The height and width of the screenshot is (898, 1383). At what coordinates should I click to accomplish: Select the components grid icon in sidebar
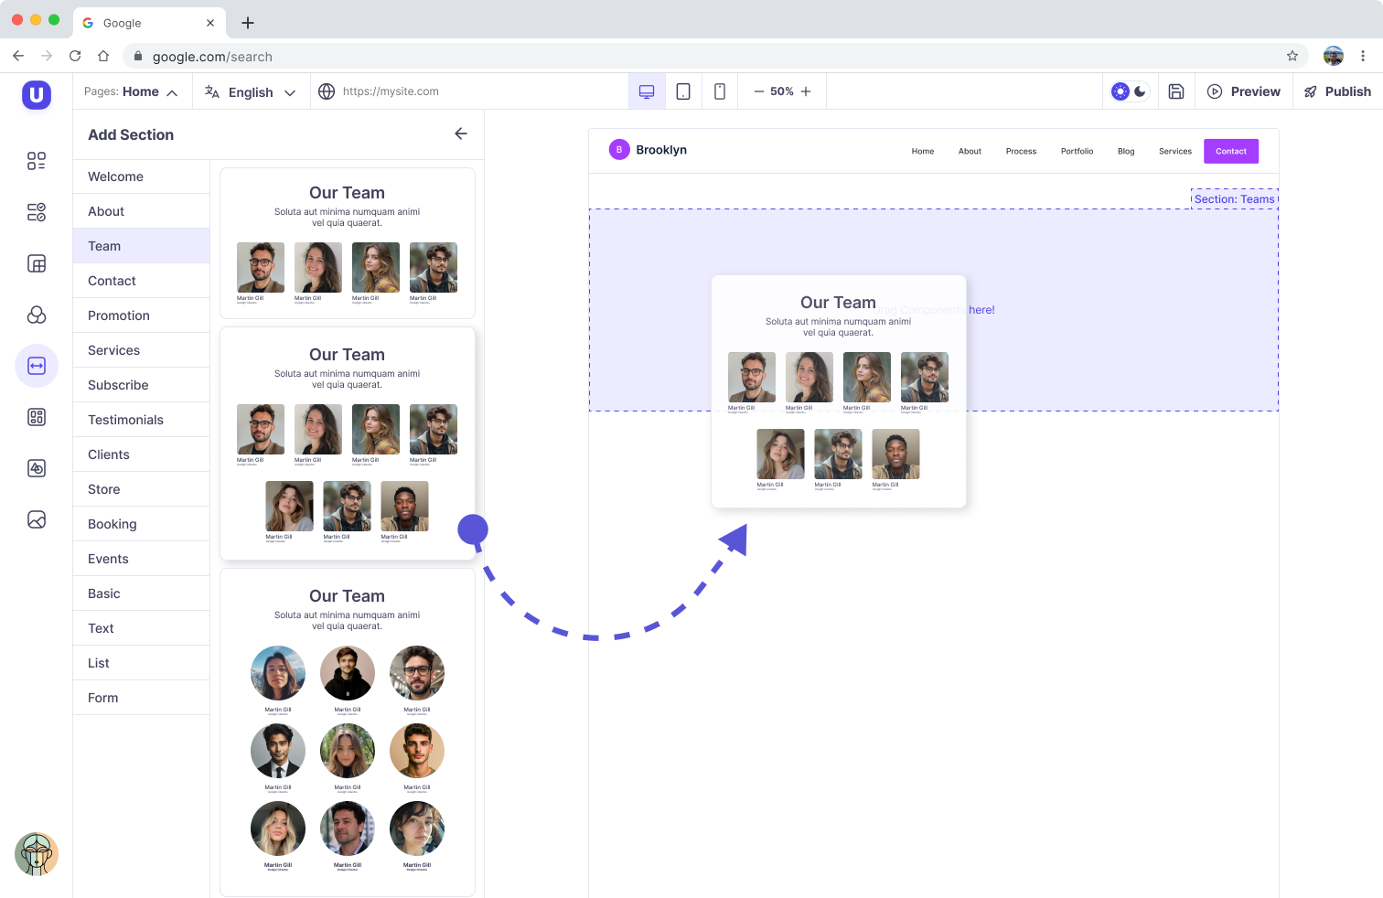tap(37, 416)
